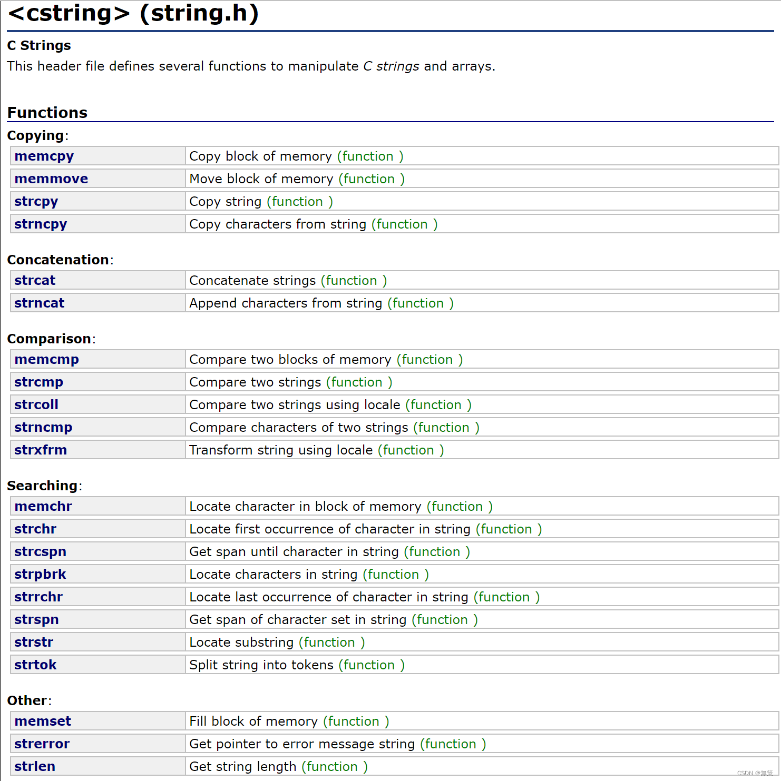Click 'Compare two strings using locale' text
Image resolution: width=781 pixels, height=781 pixels.
(x=295, y=405)
